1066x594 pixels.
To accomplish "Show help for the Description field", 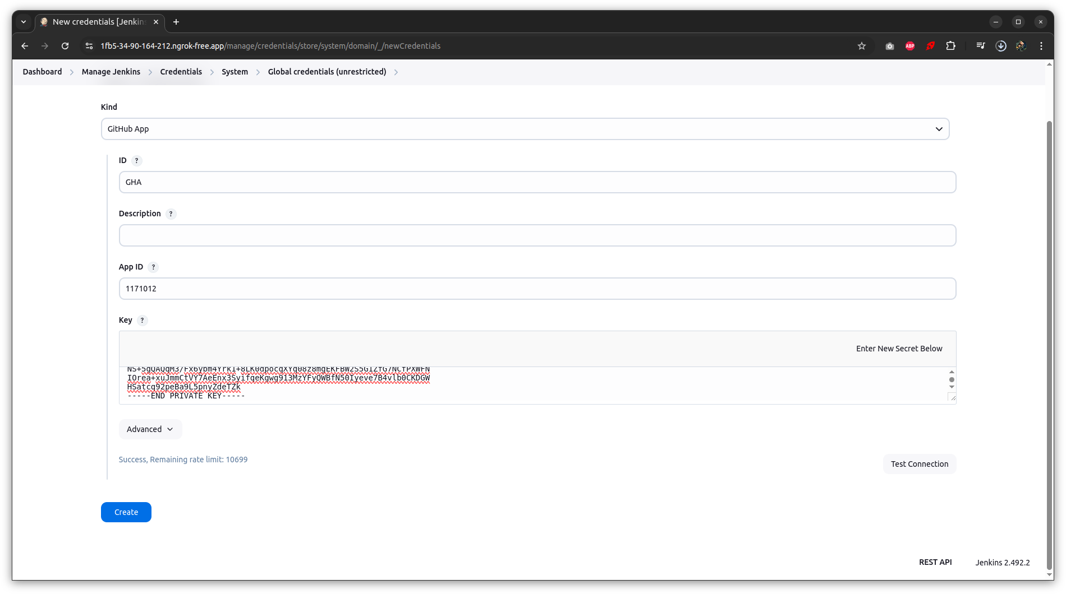I will tap(171, 214).
